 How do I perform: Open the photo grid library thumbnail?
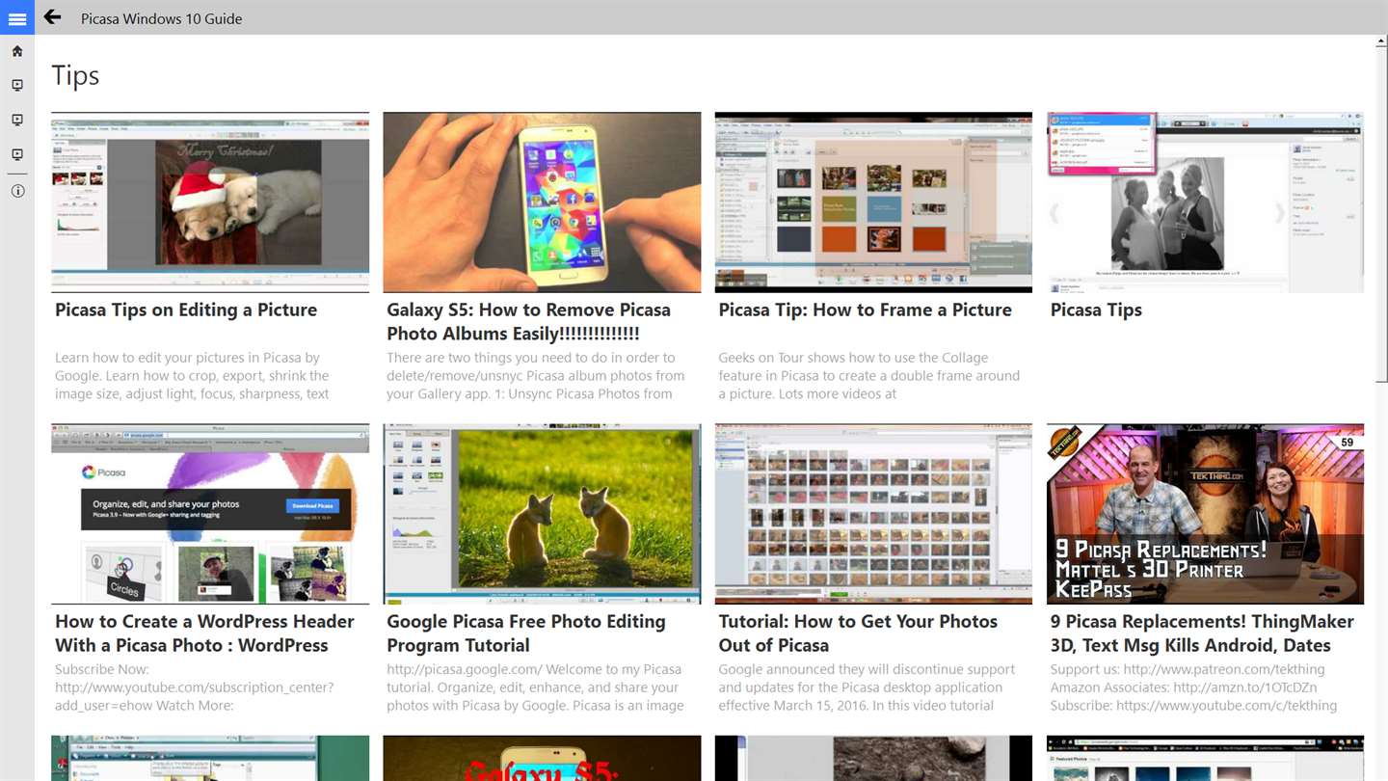[873, 514]
